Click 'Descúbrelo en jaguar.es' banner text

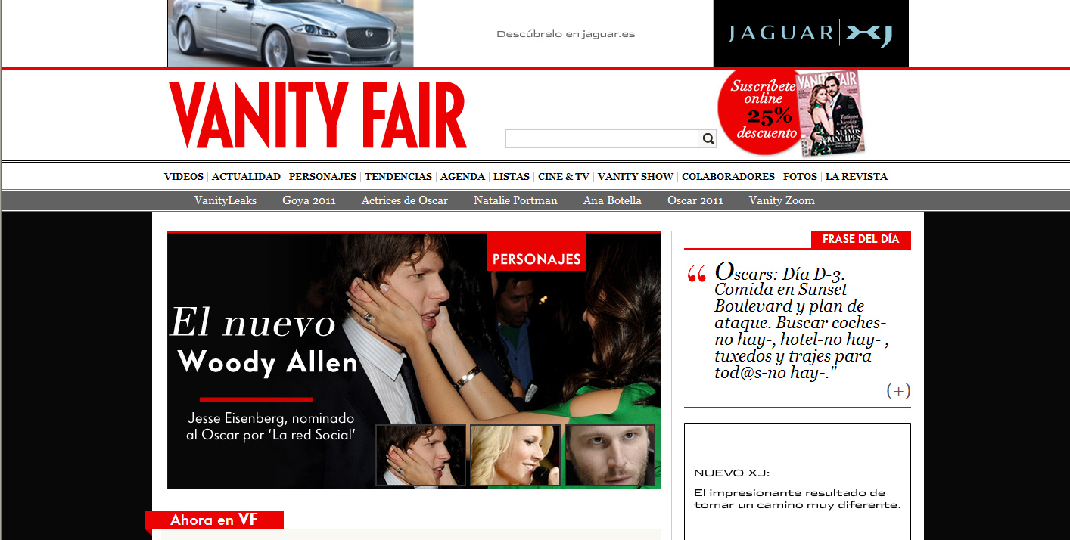point(565,34)
